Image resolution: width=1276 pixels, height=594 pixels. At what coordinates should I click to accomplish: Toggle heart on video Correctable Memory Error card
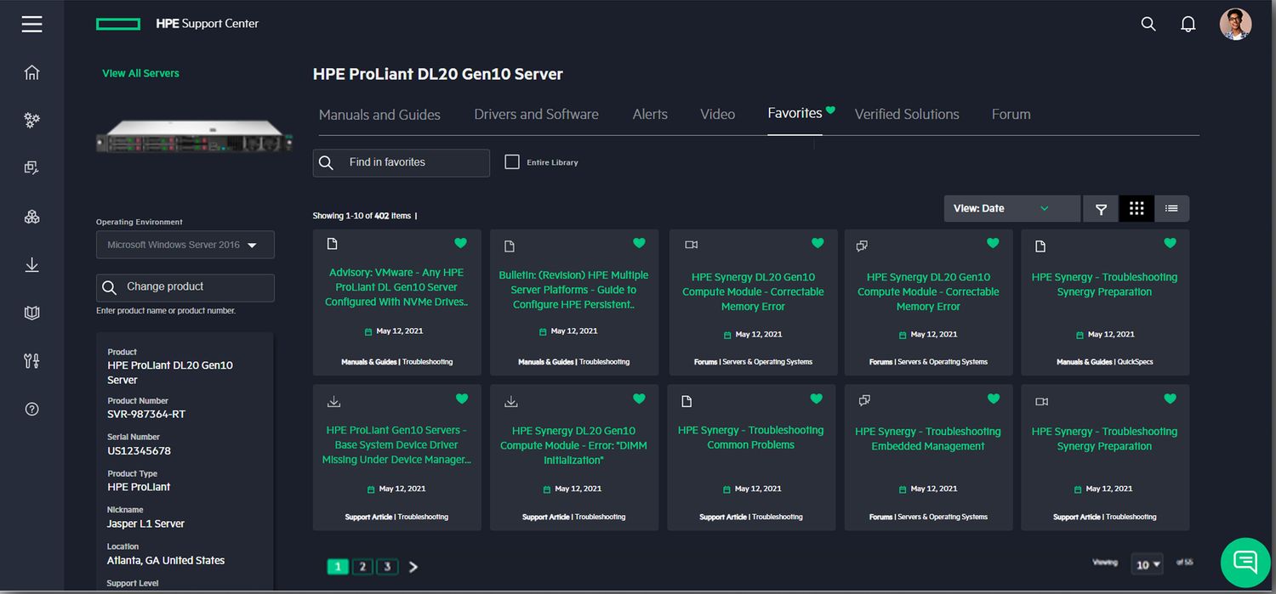coord(817,244)
